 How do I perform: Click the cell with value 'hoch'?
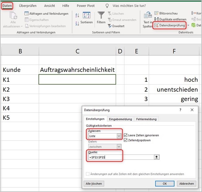(x=174, y=80)
